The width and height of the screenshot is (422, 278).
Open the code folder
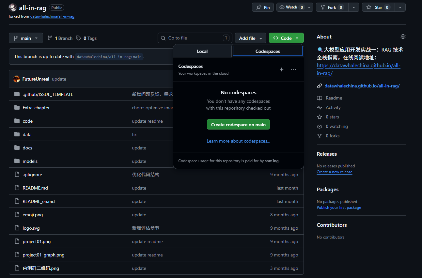coord(28,121)
